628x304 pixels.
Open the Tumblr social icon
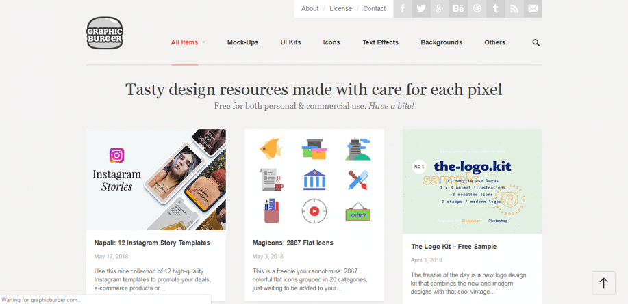tap(495, 8)
